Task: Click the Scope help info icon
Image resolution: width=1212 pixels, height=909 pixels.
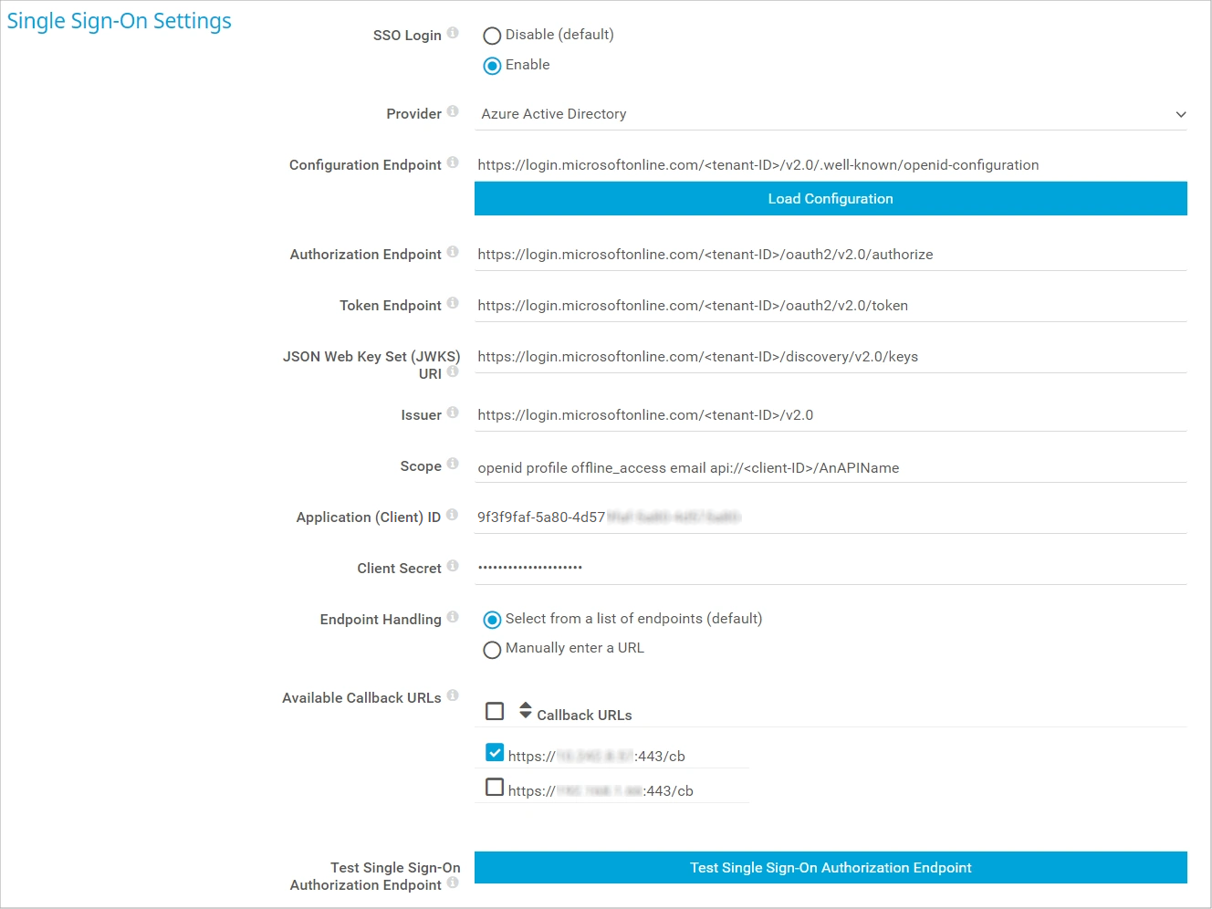Action: click(x=453, y=465)
